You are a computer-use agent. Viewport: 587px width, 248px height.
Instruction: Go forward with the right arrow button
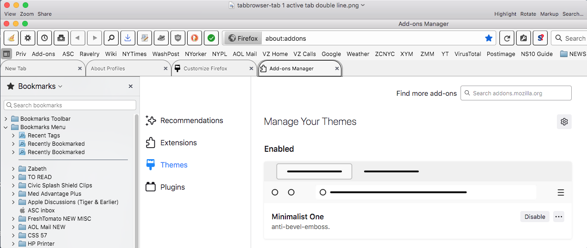tap(95, 38)
